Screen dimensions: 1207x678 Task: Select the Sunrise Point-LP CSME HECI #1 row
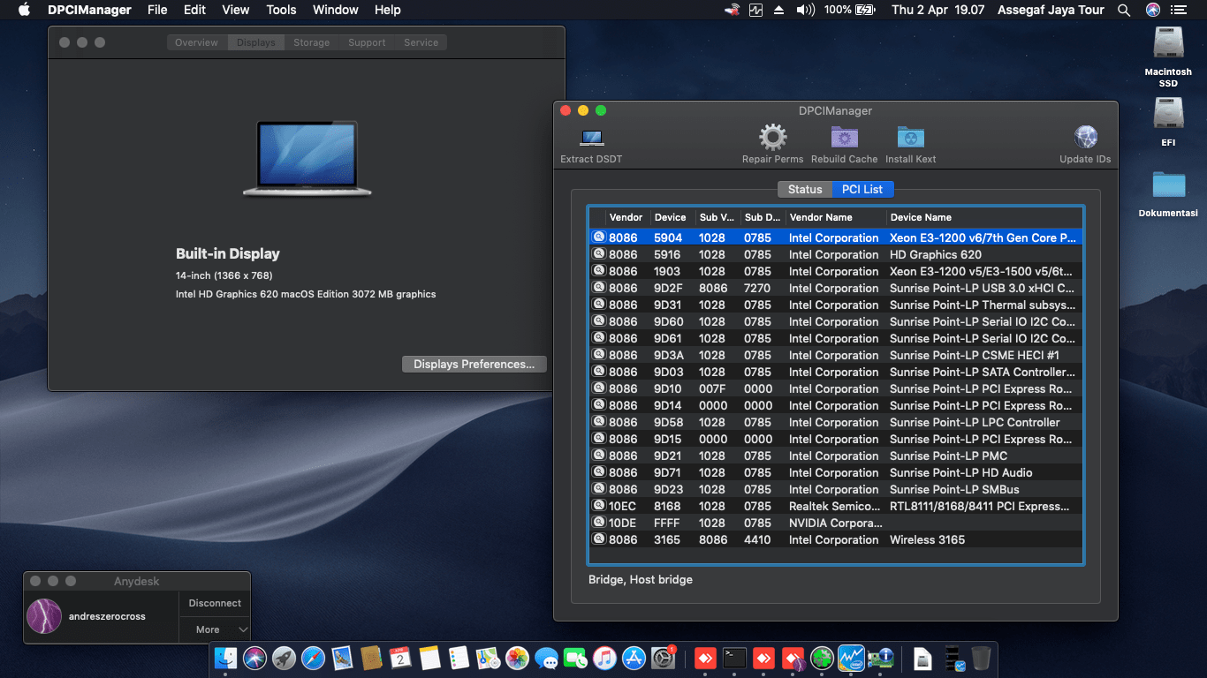835,355
